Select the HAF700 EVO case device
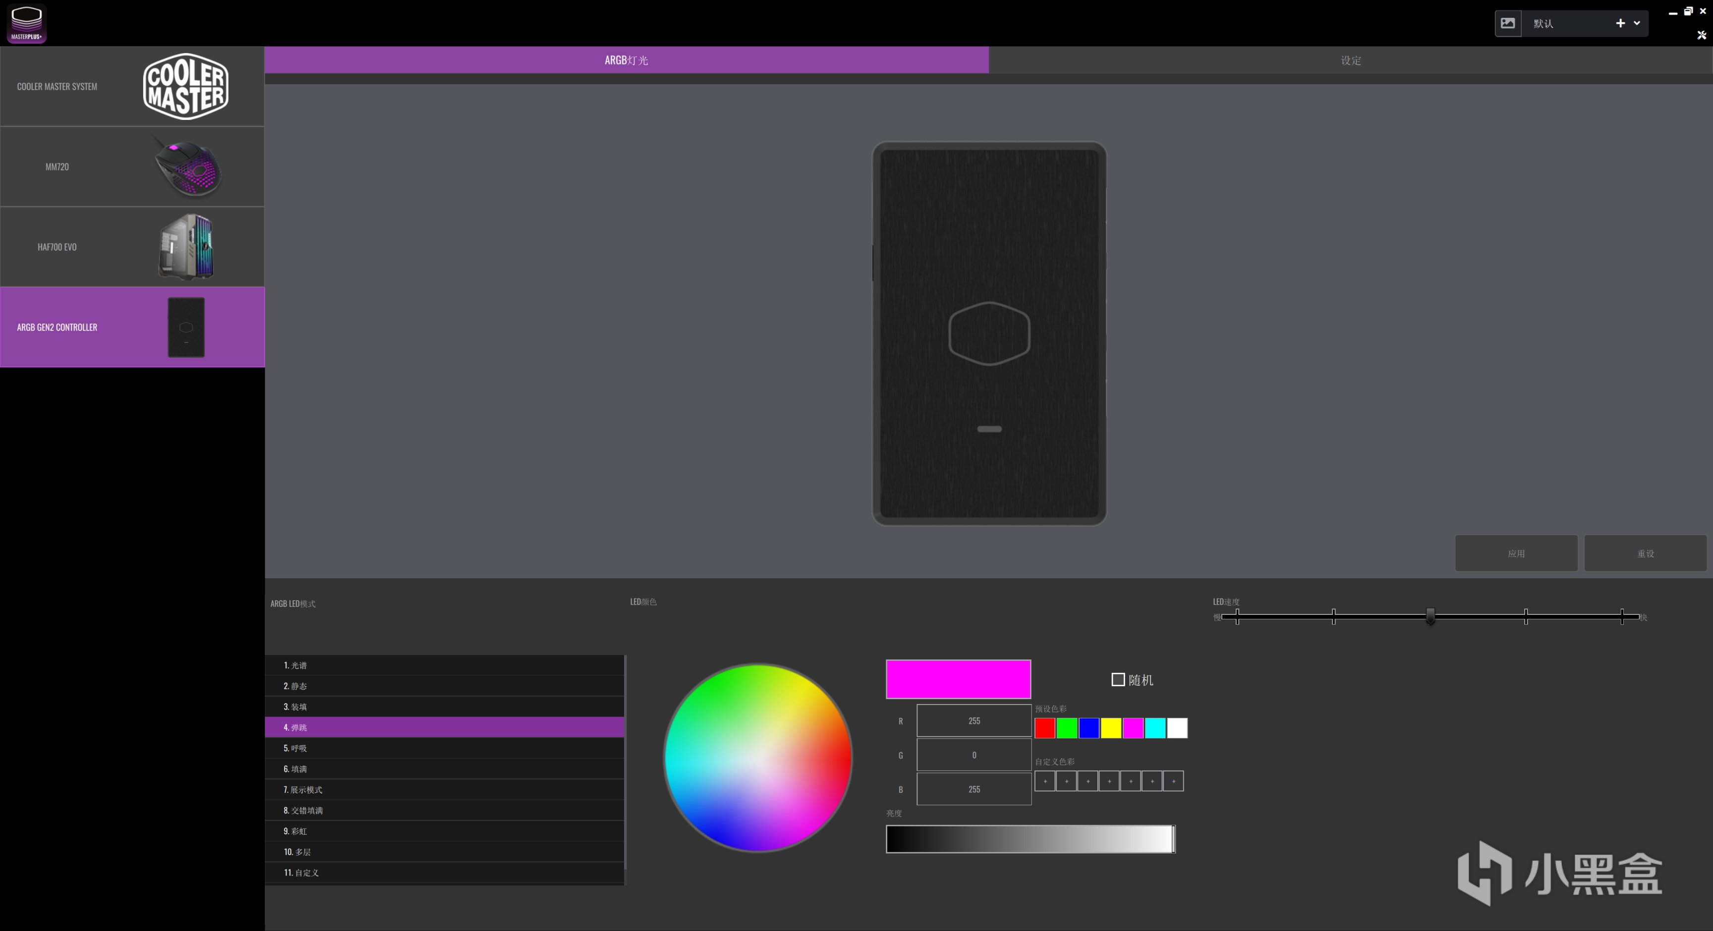The image size is (1713, 931). pos(132,247)
